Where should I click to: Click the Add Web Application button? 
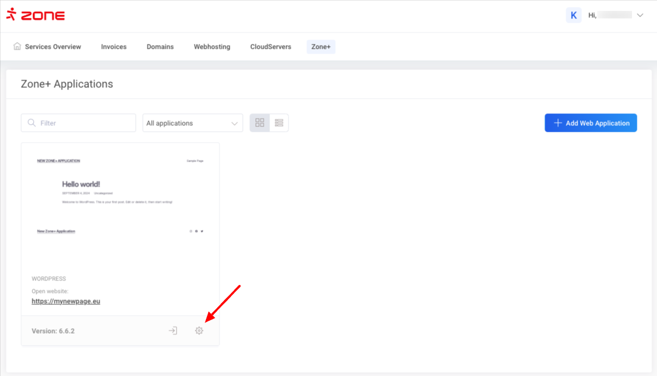591,123
